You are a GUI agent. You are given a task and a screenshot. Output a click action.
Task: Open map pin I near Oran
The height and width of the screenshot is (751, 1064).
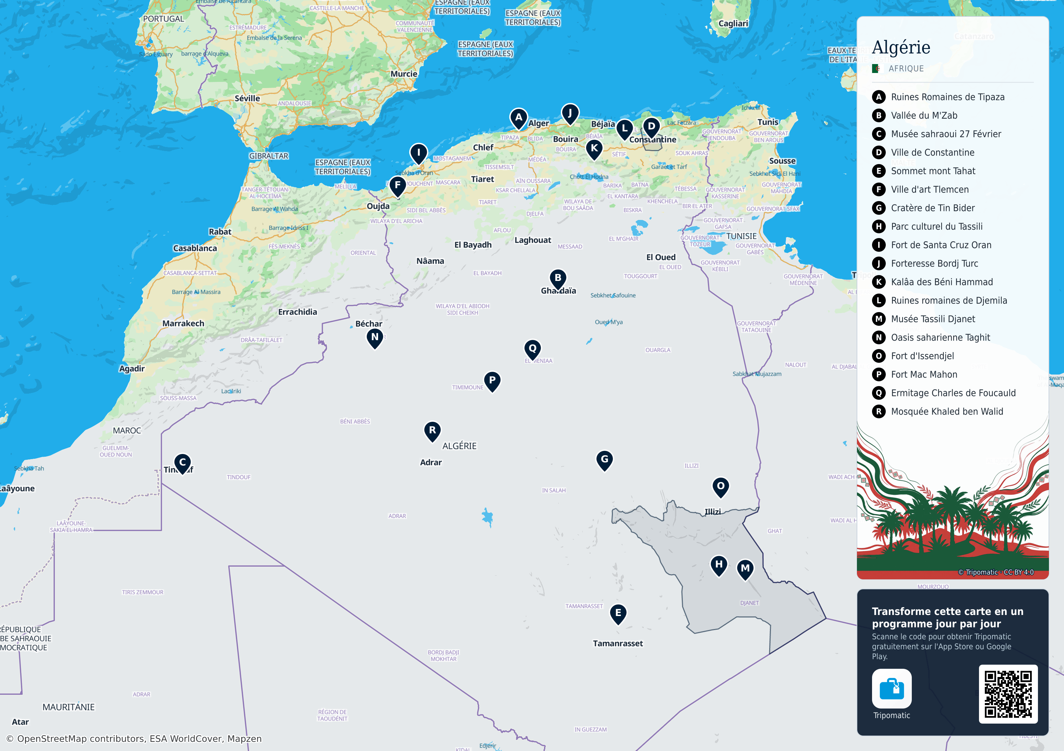pos(419,154)
